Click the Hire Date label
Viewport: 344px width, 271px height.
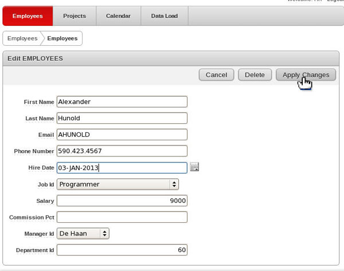[x=41, y=168]
